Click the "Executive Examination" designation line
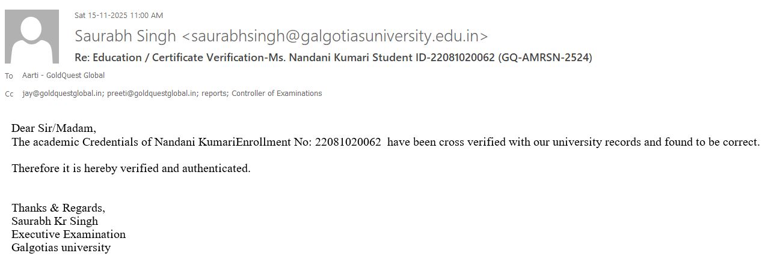Viewport: 765px width, 262px height. [69, 234]
